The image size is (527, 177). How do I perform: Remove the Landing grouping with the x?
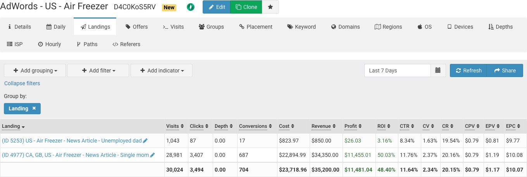34,108
